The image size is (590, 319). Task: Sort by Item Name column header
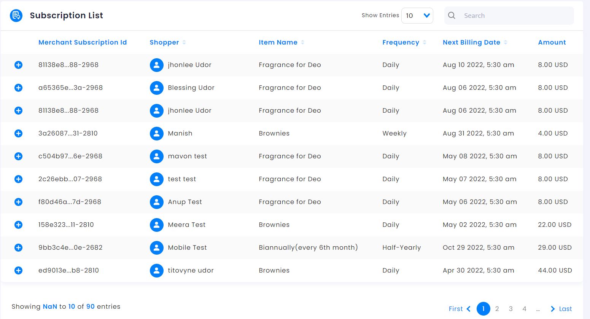(x=278, y=42)
